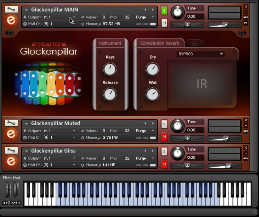This screenshot has width=259, height=217.
Task: Open the wrench editor for Glockenpillar MAIN
Action: [11, 9]
